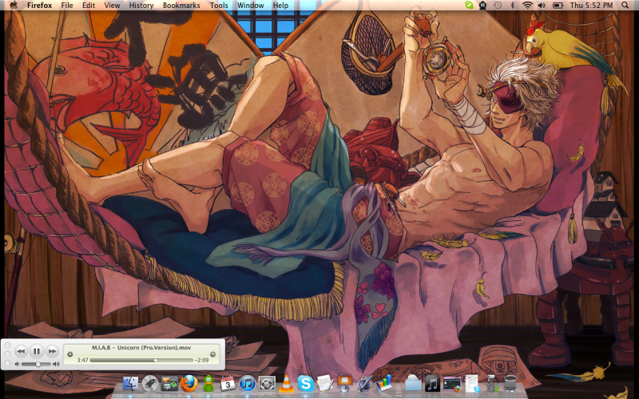
Task: Open Keynote podium icon in Dock
Action: click(x=345, y=384)
